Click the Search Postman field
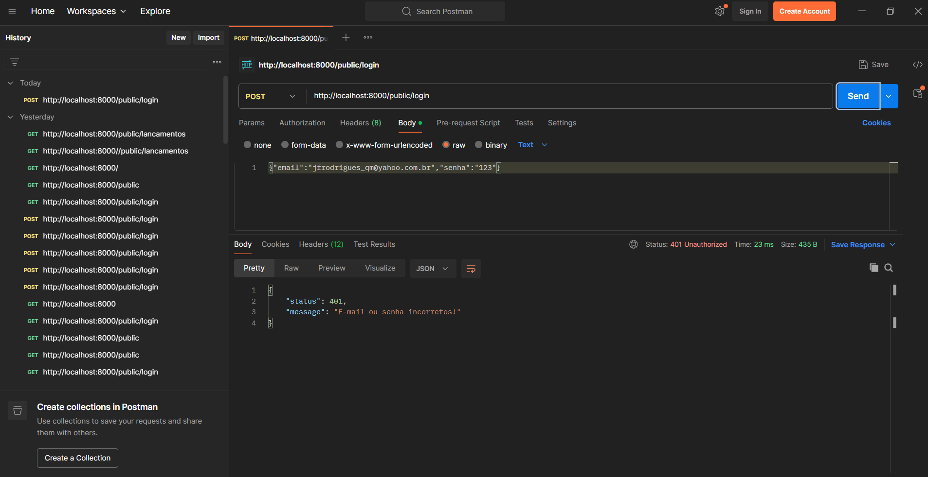928x477 pixels. [x=435, y=11]
